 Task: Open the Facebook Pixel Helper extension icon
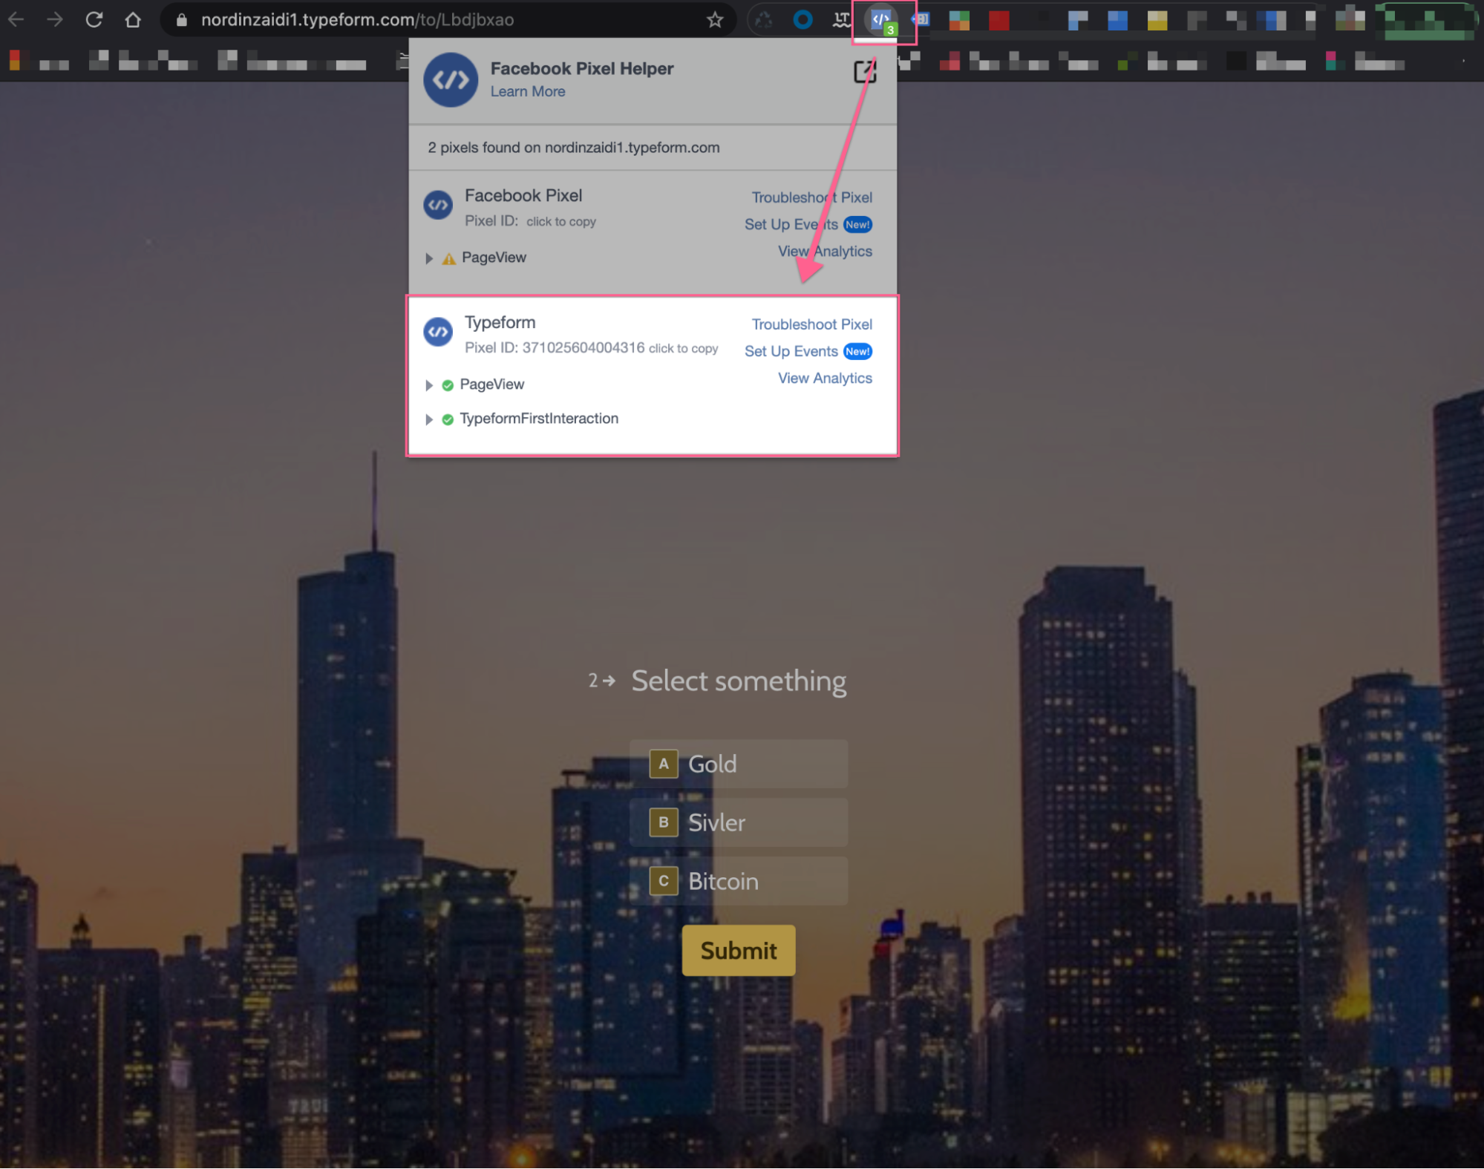click(x=882, y=21)
